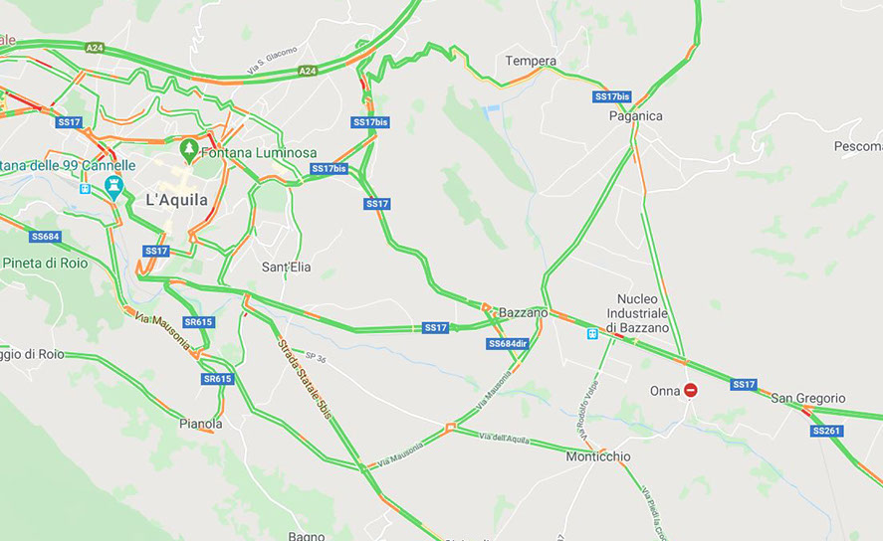This screenshot has width=883, height=541.
Task: Click the A24 shield near Via S. Giacomo
Action: click(x=308, y=71)
